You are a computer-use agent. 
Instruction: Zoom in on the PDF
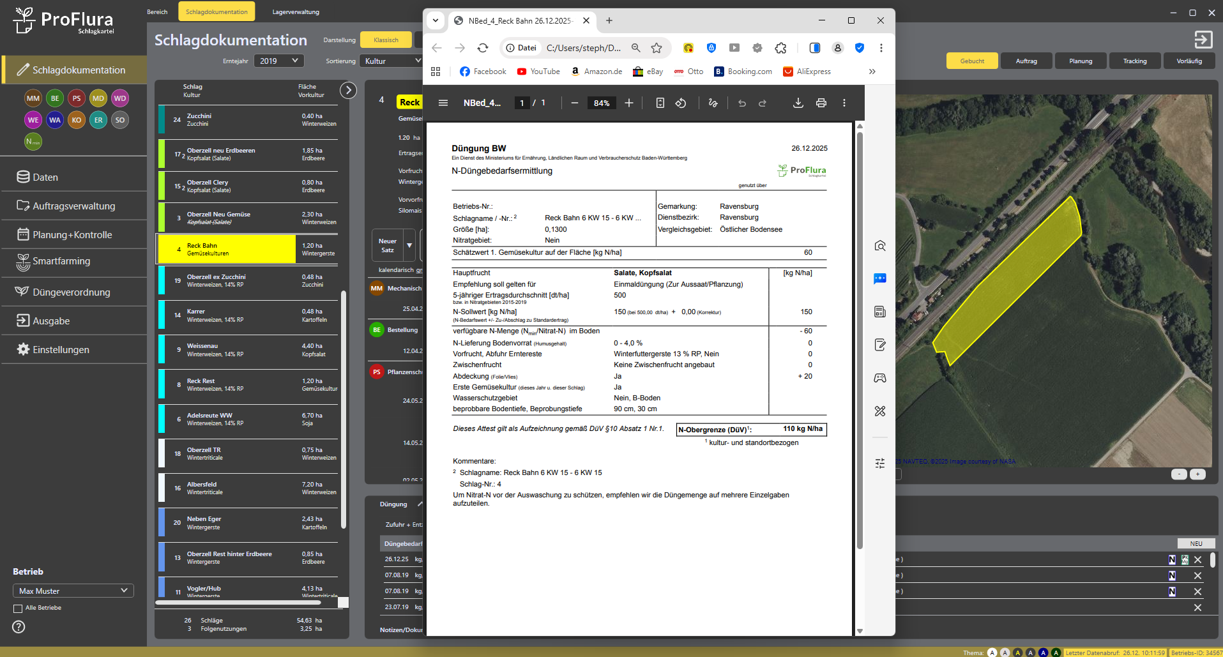coord(629,103)
